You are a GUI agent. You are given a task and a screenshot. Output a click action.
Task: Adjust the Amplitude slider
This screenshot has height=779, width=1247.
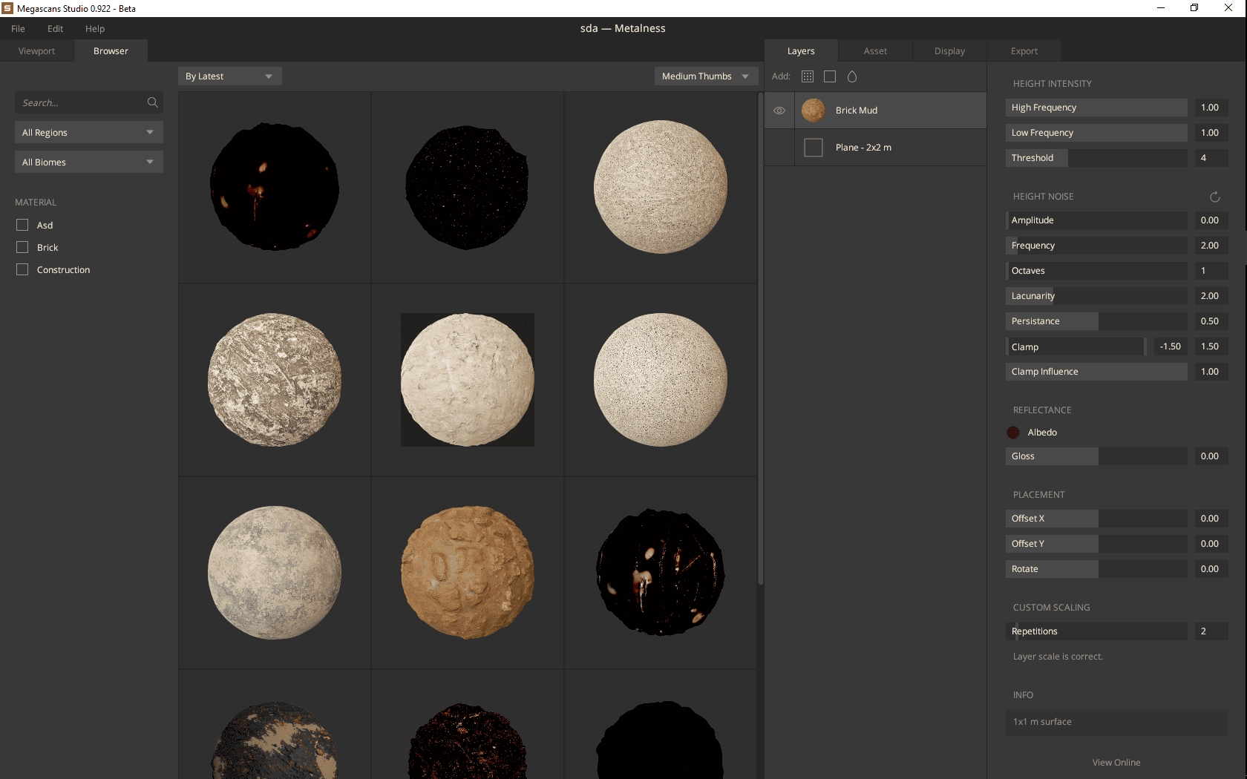pyautogui.click(x=1096, y=220)
